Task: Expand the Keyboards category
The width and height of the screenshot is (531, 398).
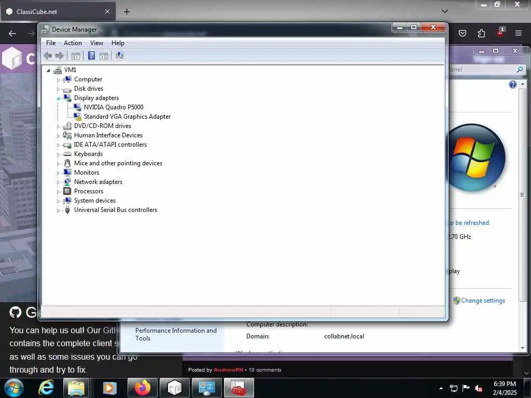Action: [58, 154]
